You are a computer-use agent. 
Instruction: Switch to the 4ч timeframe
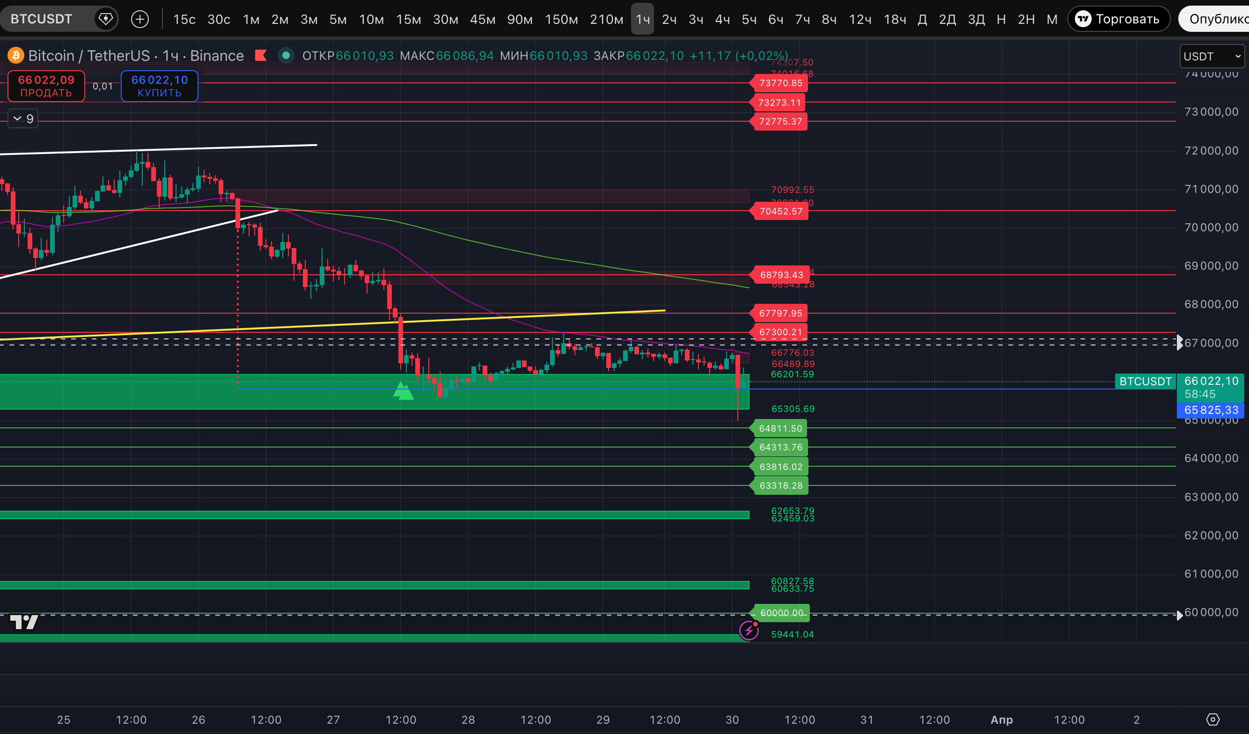tap(722, 19)
